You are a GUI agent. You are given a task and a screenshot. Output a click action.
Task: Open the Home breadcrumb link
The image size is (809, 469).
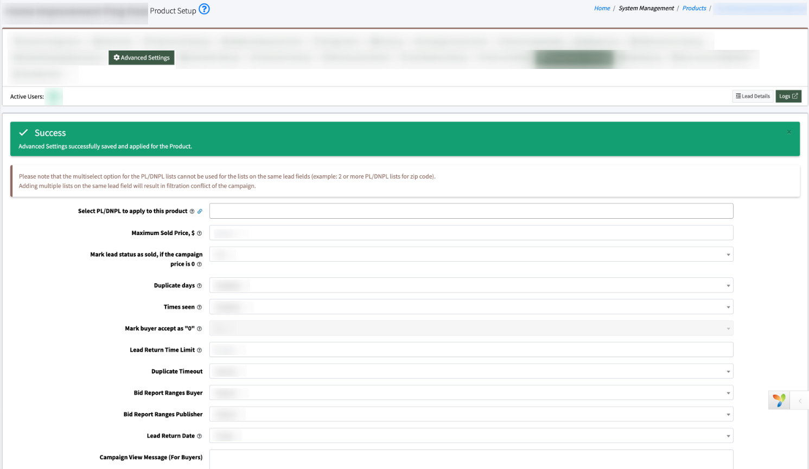click(x=602, y=8)
